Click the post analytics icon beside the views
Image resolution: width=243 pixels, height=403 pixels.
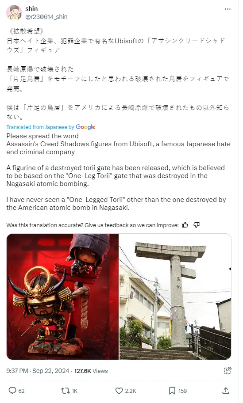click(228, 370)
